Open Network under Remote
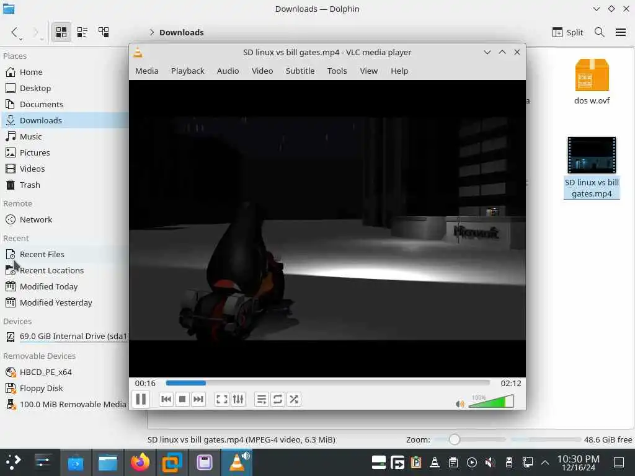635x476 pixels. click(64, 220)
